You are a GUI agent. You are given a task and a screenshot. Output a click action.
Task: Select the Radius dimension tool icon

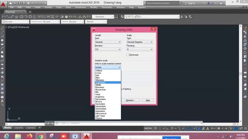click(22, 17)
